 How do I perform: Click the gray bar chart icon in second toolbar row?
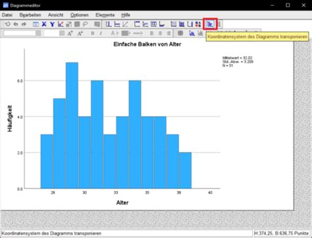tap(200, 34)
